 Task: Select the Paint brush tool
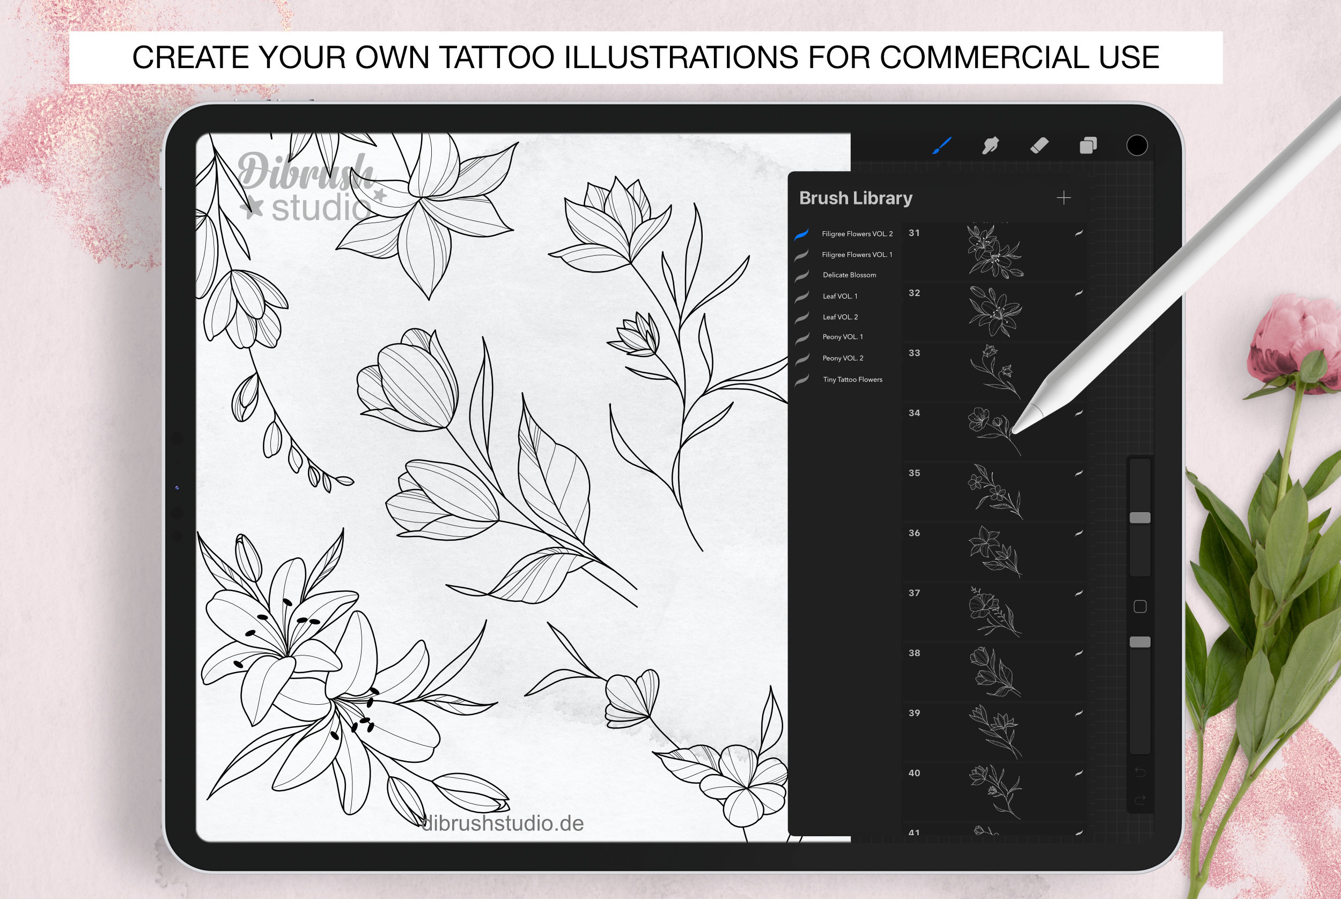[942, 145]
